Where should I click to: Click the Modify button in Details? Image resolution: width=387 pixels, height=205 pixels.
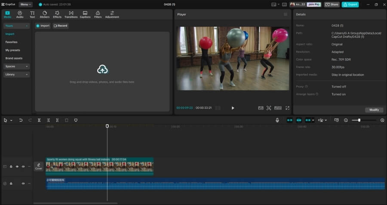(374, 110)
